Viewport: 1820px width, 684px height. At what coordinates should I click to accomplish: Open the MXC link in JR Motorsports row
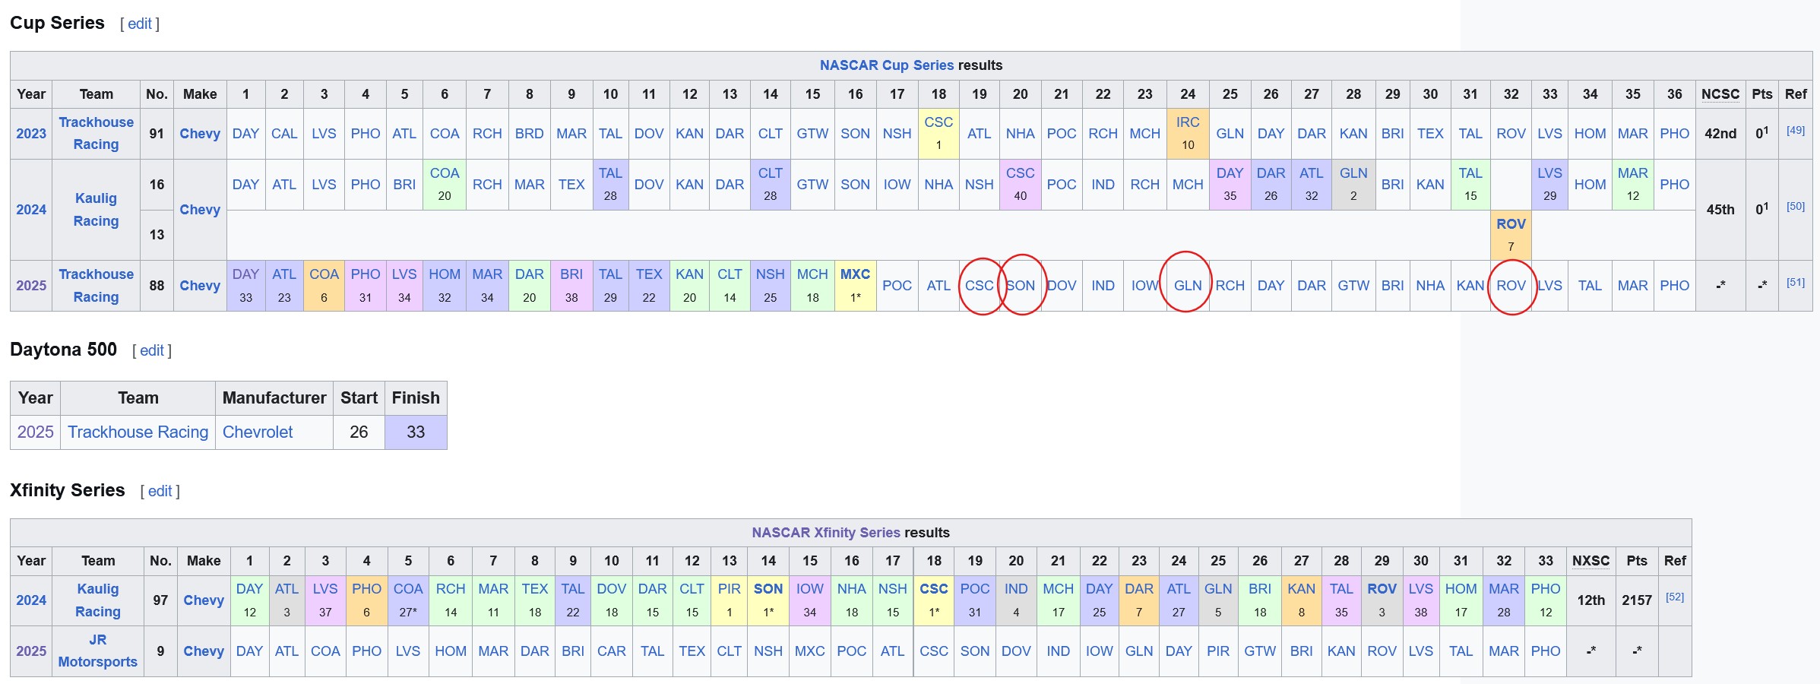pos(809,651)
